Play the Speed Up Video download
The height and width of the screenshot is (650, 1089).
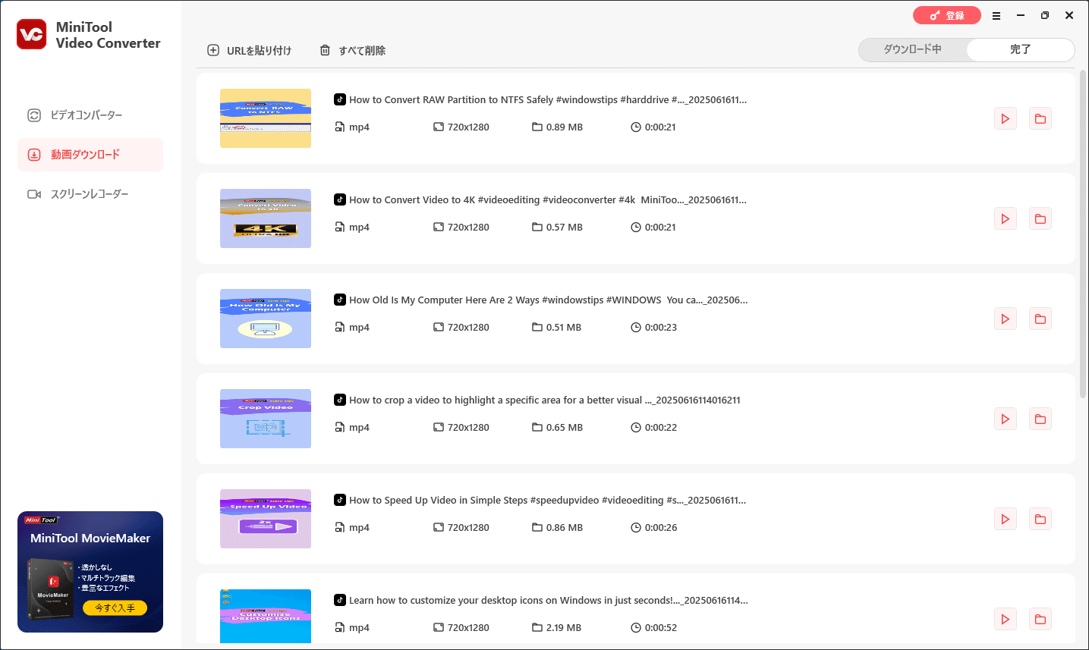pyautogui.click(x=1006, y=520)
